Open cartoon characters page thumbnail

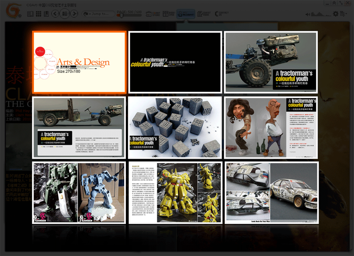pyautogui.click(x=271, y=128)
